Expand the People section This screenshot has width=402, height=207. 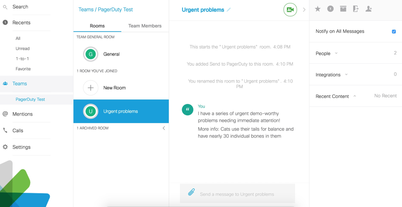pos(336,53)
